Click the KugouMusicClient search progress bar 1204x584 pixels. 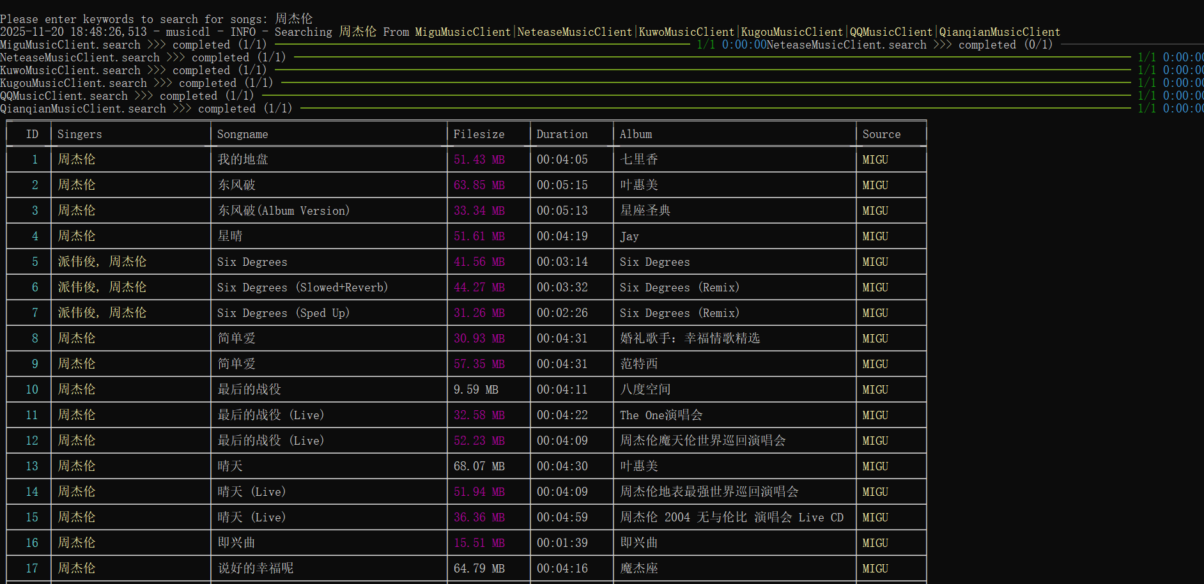point(703,82)
